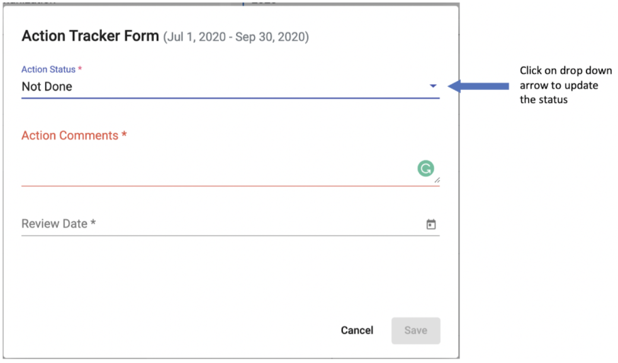Click the 'Action Tracker Form' heading
This screenshot has height=363, width=618.
click(90, 36)
